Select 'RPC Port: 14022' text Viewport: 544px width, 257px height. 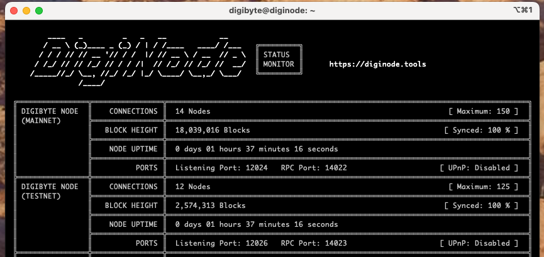point(314,168)
